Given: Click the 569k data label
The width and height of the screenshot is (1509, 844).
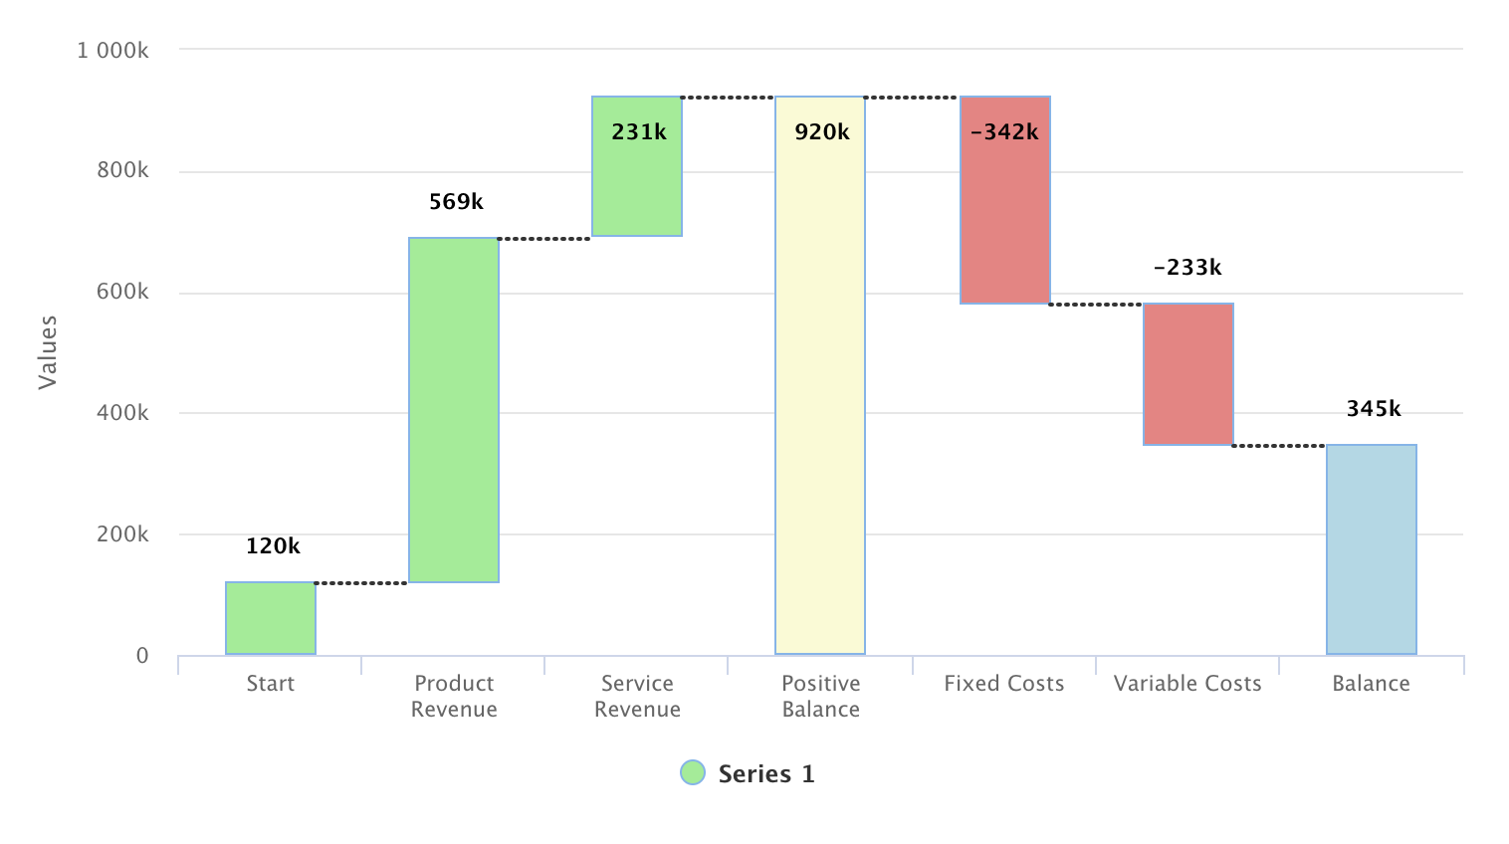Looking at the screenshot, I should coord(456,202).
